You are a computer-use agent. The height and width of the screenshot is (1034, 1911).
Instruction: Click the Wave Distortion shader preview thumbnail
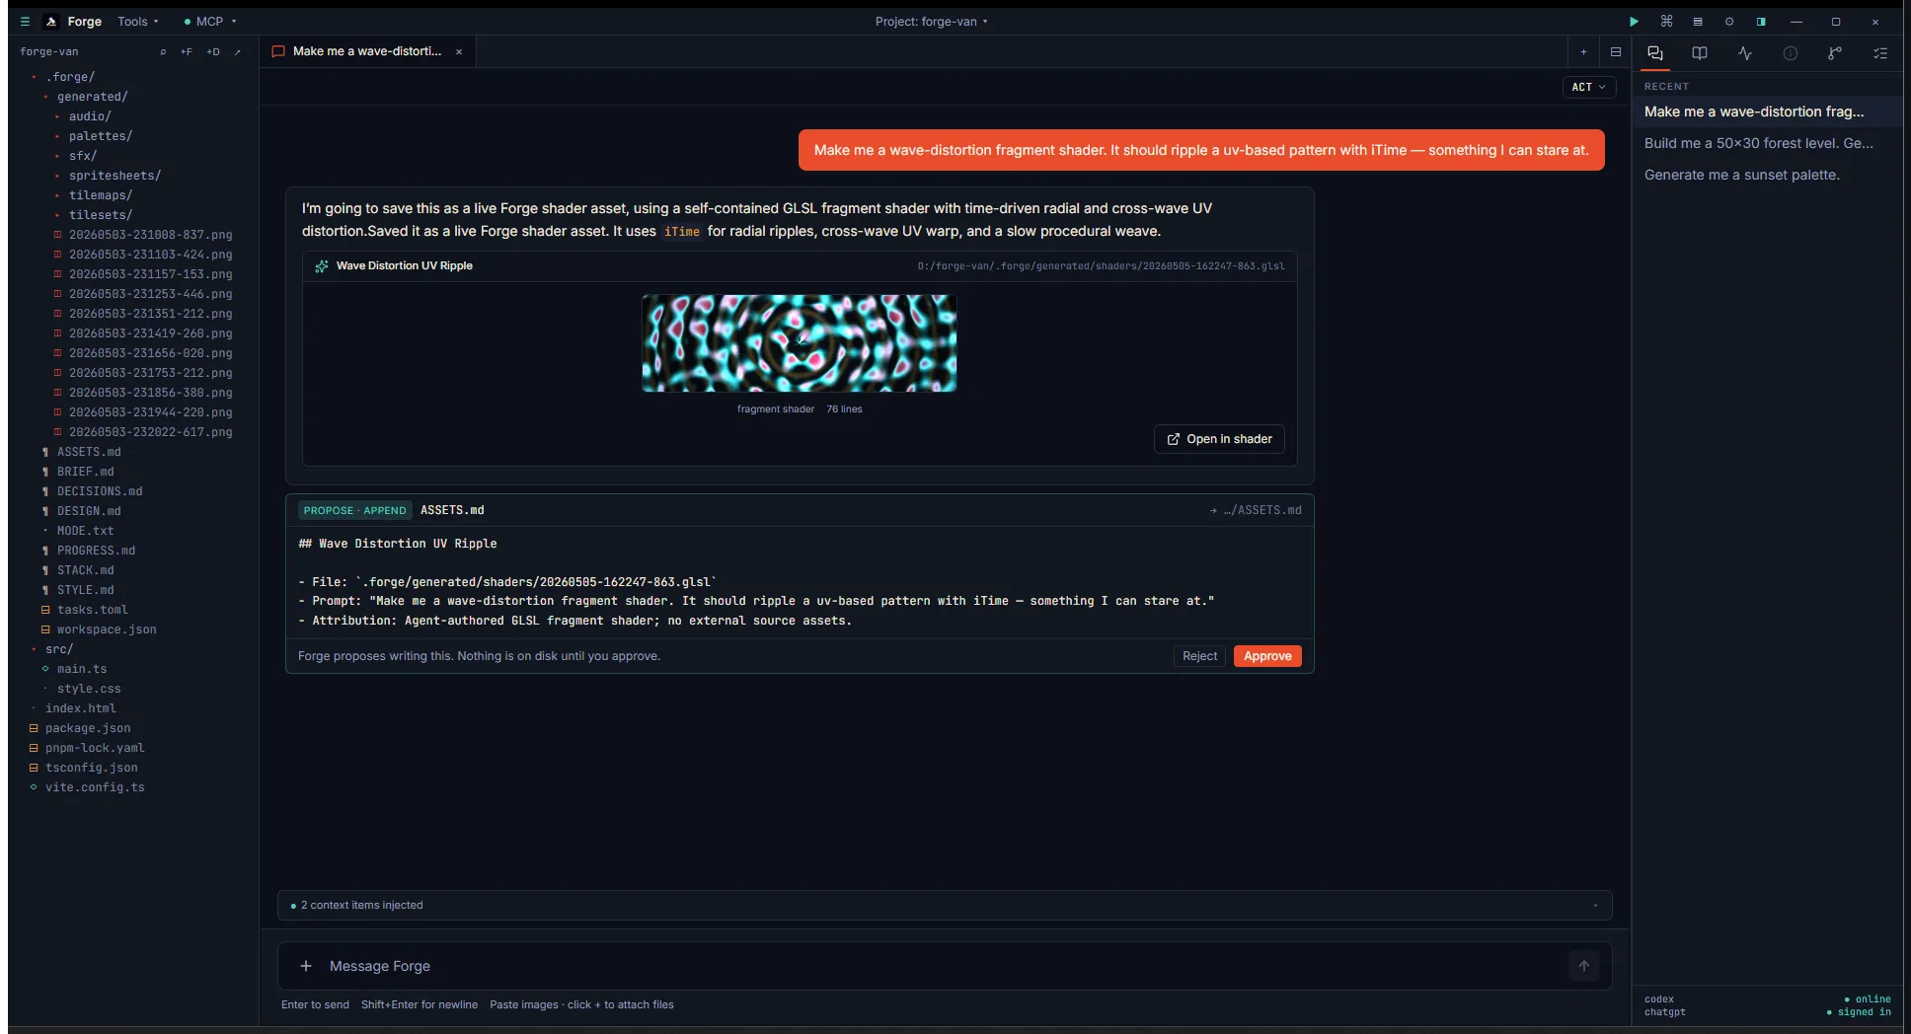tap(799, 343)
